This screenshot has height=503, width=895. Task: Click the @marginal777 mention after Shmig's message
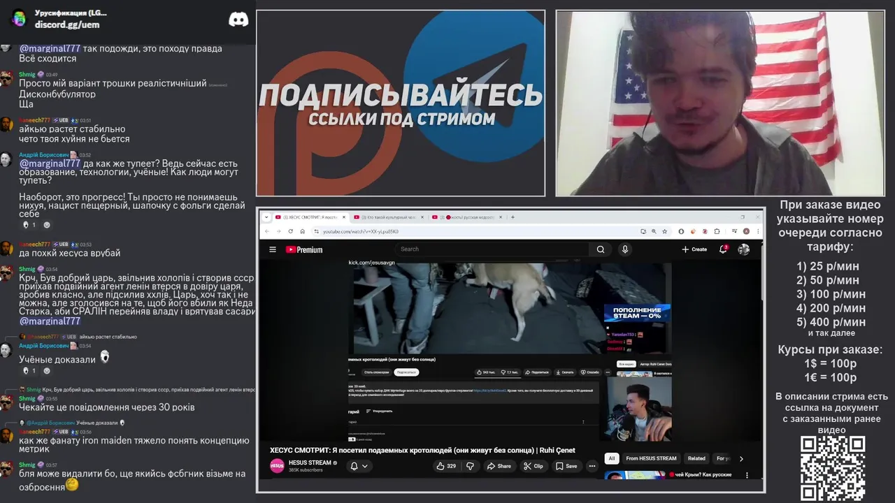pos(50,321)
